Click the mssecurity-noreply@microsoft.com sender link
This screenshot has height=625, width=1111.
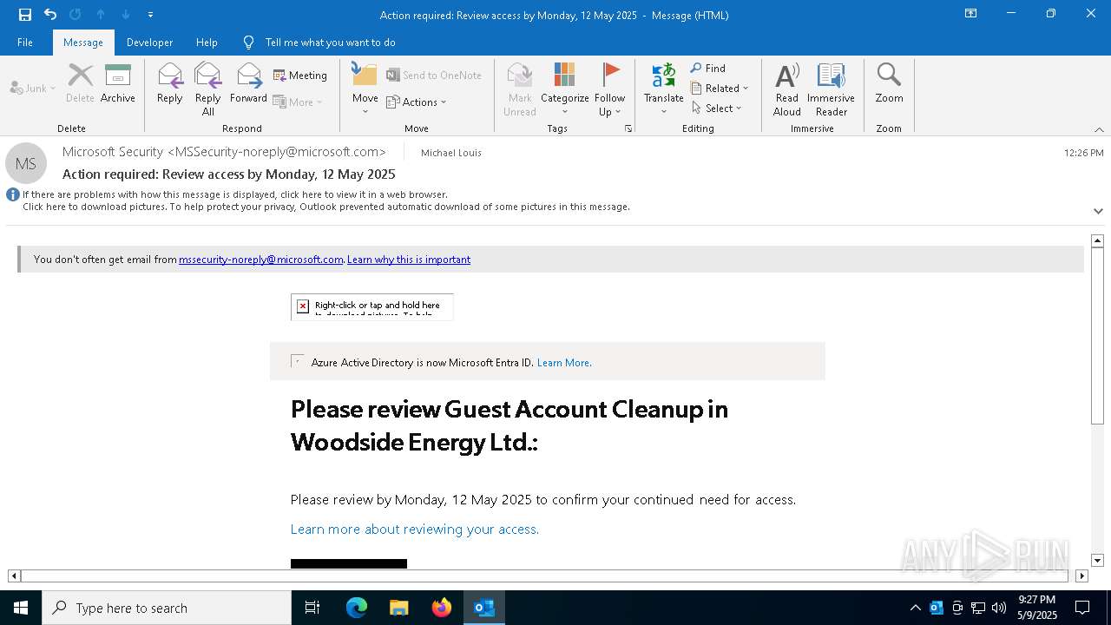[x=261, y=260]
